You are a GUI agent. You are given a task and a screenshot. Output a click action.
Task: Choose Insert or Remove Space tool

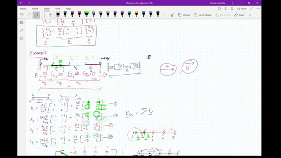tap(50, 15)
